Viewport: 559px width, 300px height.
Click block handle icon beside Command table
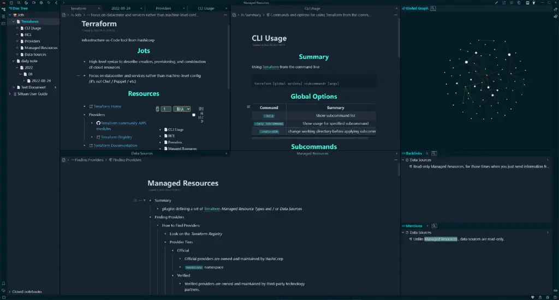coord(248,106)
